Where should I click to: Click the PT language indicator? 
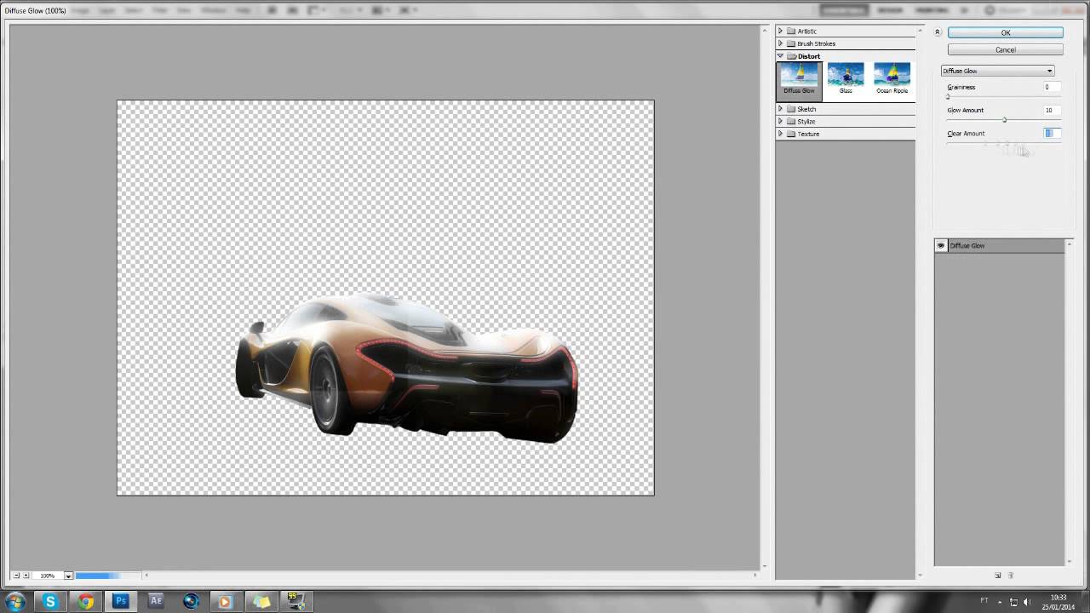984,601
